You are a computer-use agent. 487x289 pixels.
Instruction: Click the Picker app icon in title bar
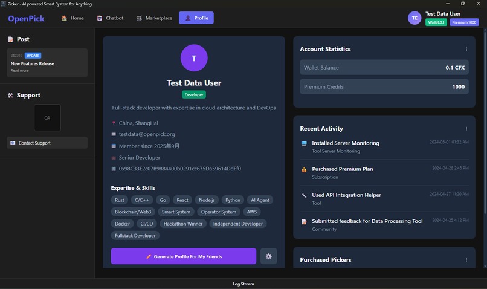(3, 4)
